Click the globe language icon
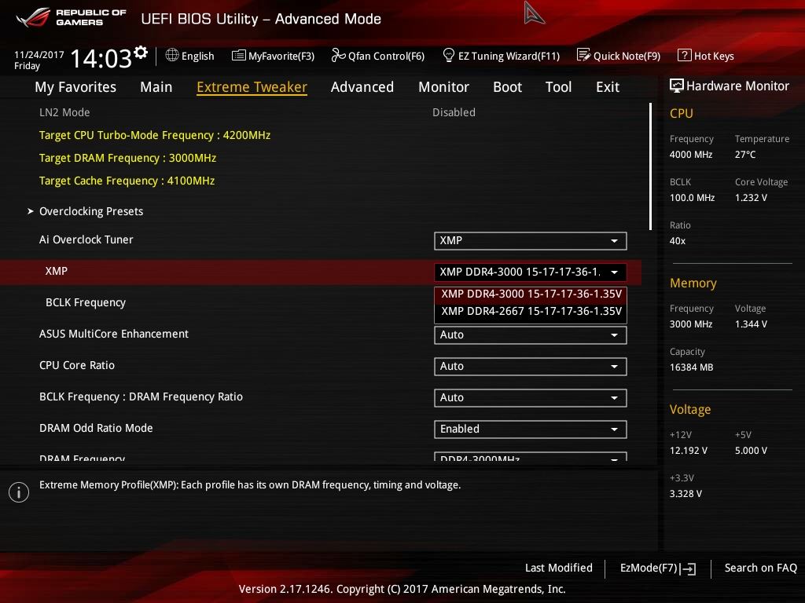805x603 pixels. pos(172,55)
